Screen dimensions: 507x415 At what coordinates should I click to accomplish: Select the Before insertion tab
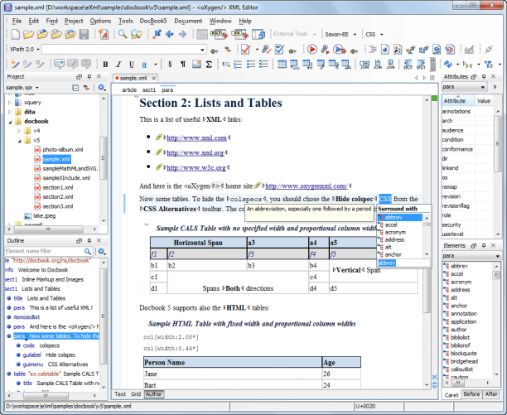pos(471,394)
